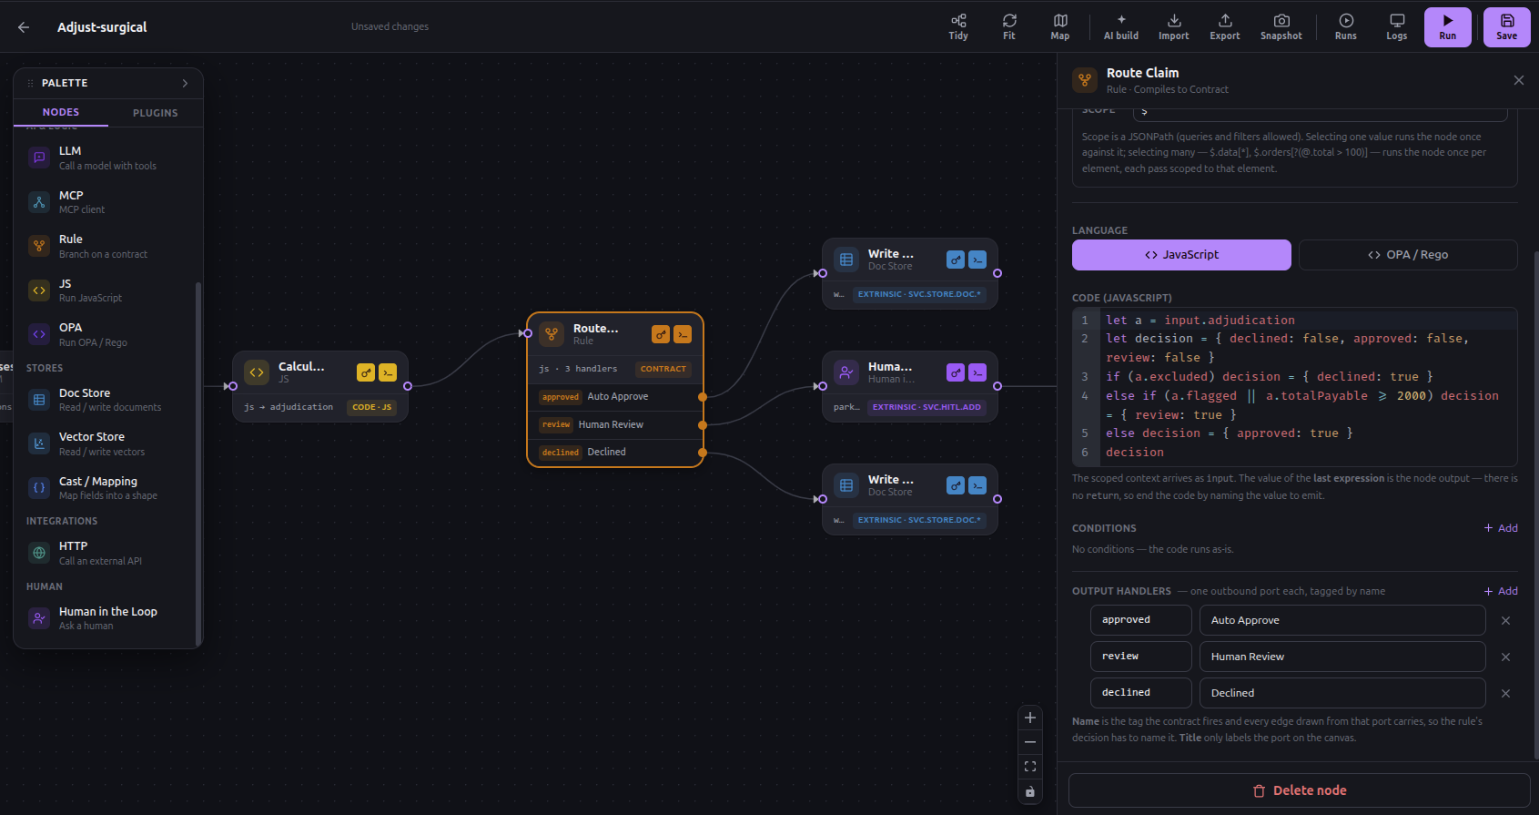Open the Map view
Image resolution: width=1539 pixels, height=815 pixels.
(x=1060, y=27)
